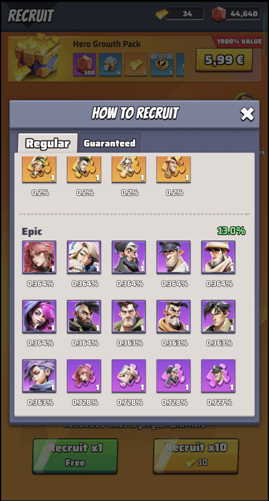269x501 pixels.
Task: Choose the safari hat explorer hero portrait
Action: (x=218, y=257)
